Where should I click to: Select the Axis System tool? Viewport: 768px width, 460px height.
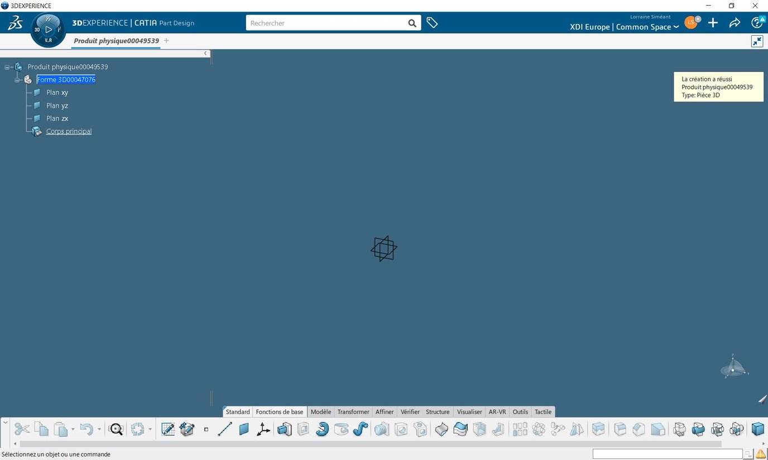263,429
